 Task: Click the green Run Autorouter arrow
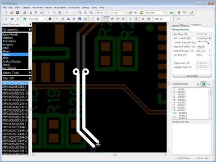(130, 19)
